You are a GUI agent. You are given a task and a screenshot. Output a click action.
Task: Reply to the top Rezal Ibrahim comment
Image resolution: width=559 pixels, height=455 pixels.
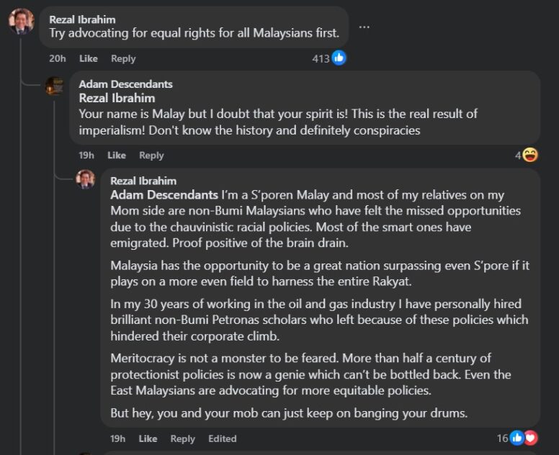point(123,58)
